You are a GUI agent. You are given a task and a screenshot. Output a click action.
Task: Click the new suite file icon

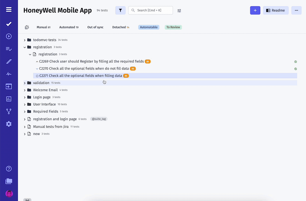click(29, 134)
